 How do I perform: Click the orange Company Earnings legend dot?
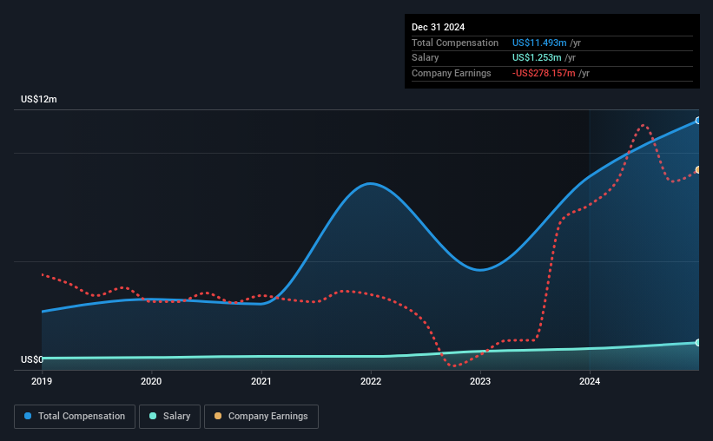(x=218, y=416)
